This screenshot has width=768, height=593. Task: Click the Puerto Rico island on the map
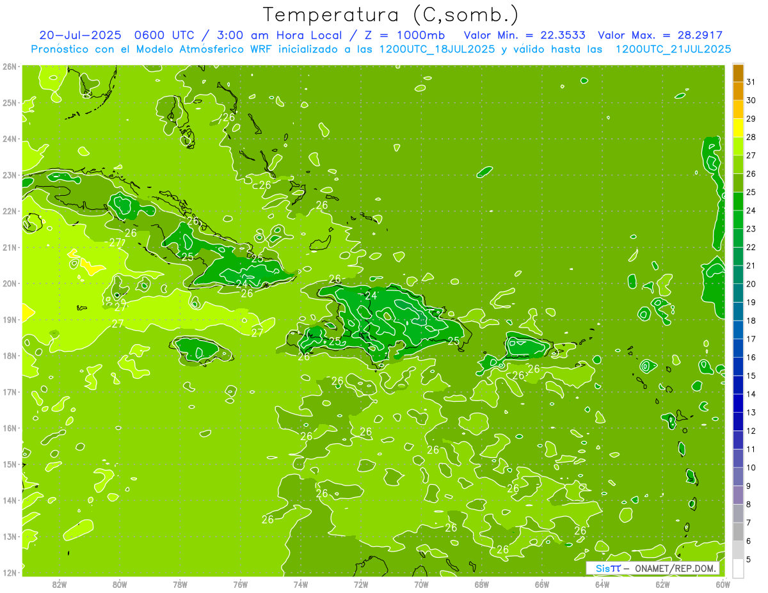coord(529,346)
